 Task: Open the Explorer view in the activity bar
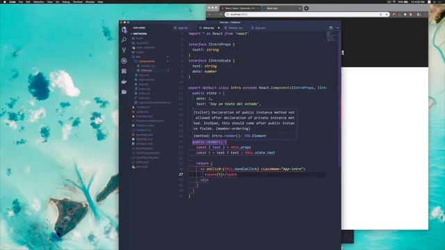[x=124, y=30]
